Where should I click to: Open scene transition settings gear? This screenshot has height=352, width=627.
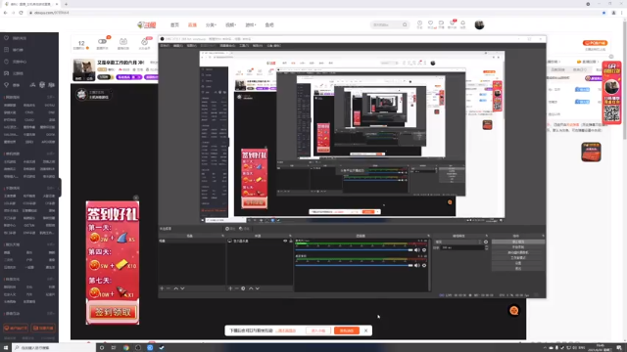(486, 242)
